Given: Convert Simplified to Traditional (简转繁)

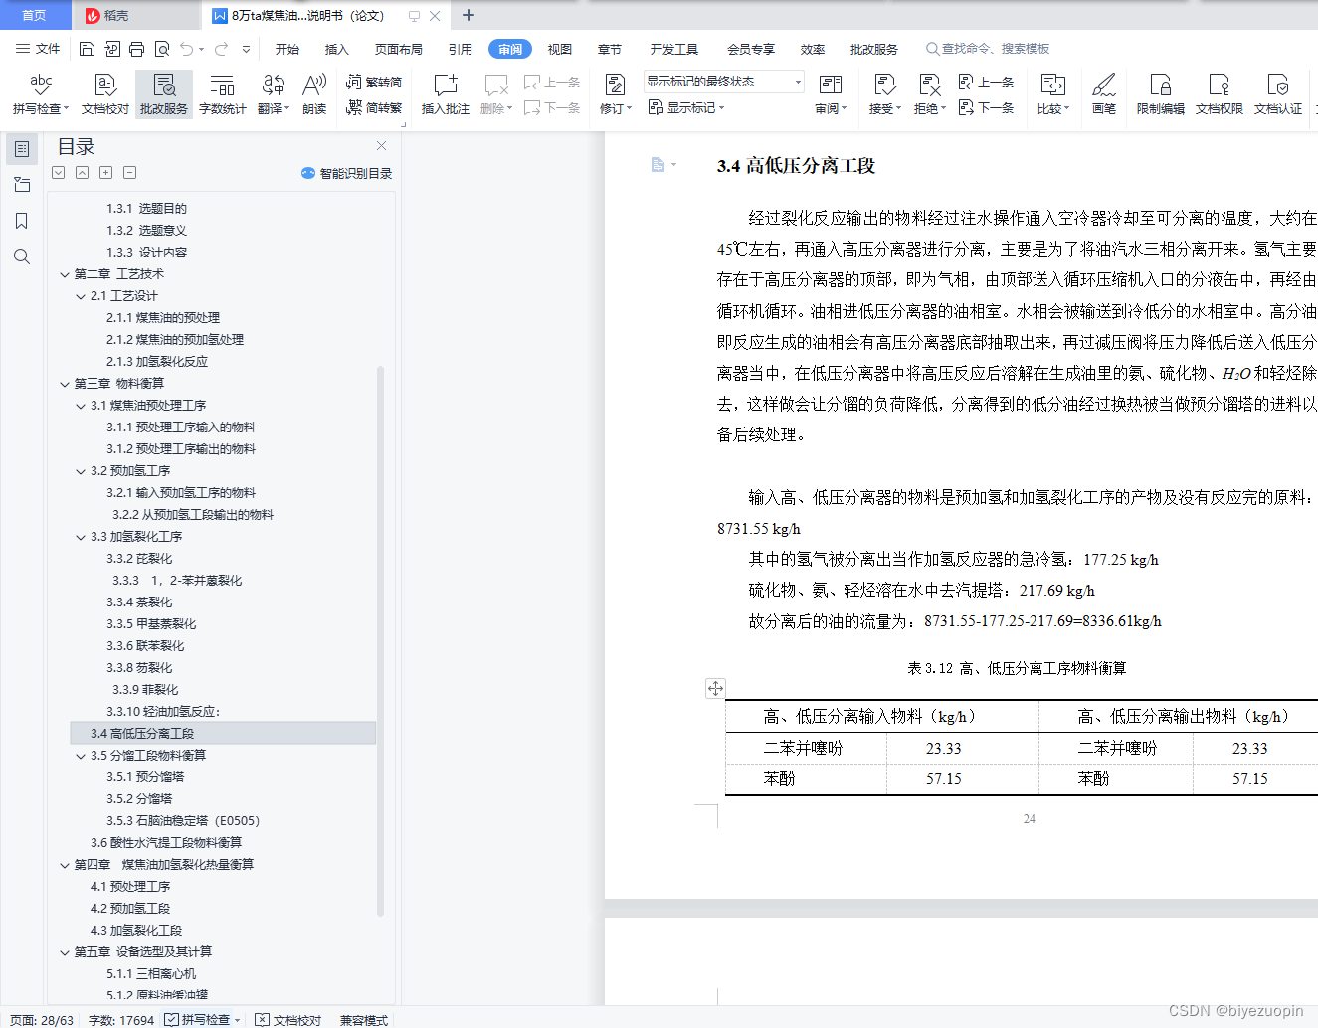Looking at the screenshot, I should [x=374, y=108].
